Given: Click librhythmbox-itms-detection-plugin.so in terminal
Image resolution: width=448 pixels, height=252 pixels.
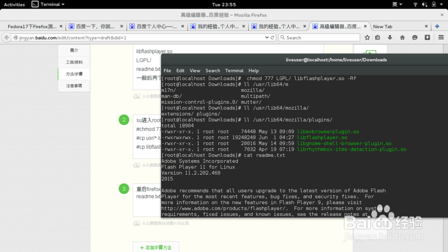Looking at the screenshot, I should (x=351, y=149).
